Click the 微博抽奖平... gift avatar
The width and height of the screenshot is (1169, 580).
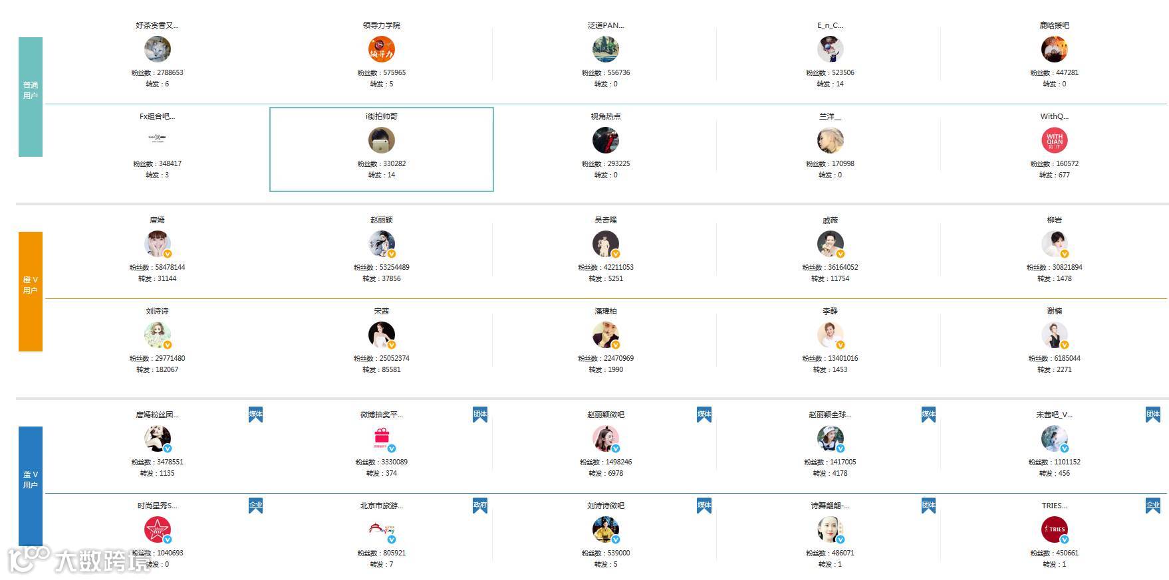coord(381,438)
